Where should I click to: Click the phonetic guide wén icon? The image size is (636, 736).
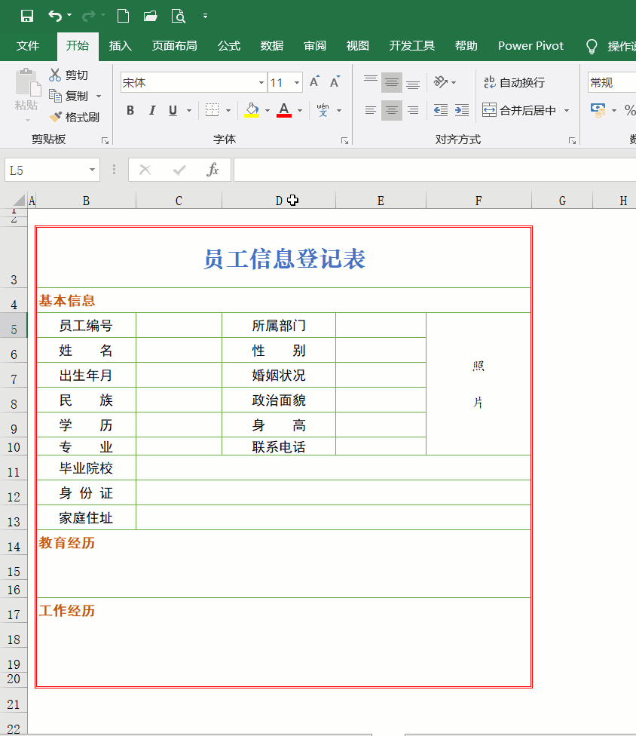click(x=323, y=110)
